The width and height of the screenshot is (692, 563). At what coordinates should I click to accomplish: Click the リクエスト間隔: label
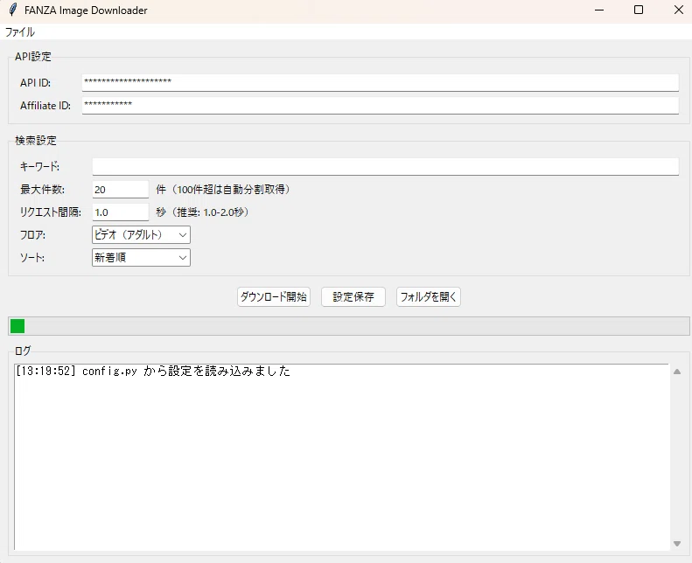(x=51, y=212)
